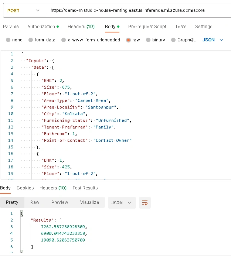Click the value "Santoshpur" in request body
231x257 pixels.
point(101,107)
